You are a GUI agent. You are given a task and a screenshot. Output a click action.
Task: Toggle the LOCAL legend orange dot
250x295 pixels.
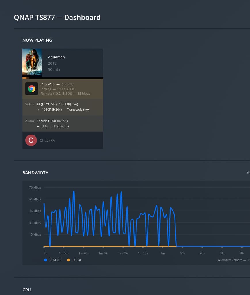(x=68, y=260)
